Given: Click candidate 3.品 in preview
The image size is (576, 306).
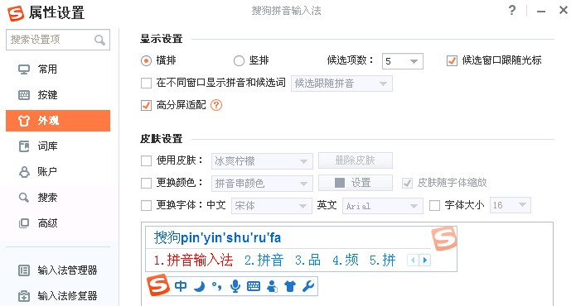Looking at the screenshot, I should (307, 261).
